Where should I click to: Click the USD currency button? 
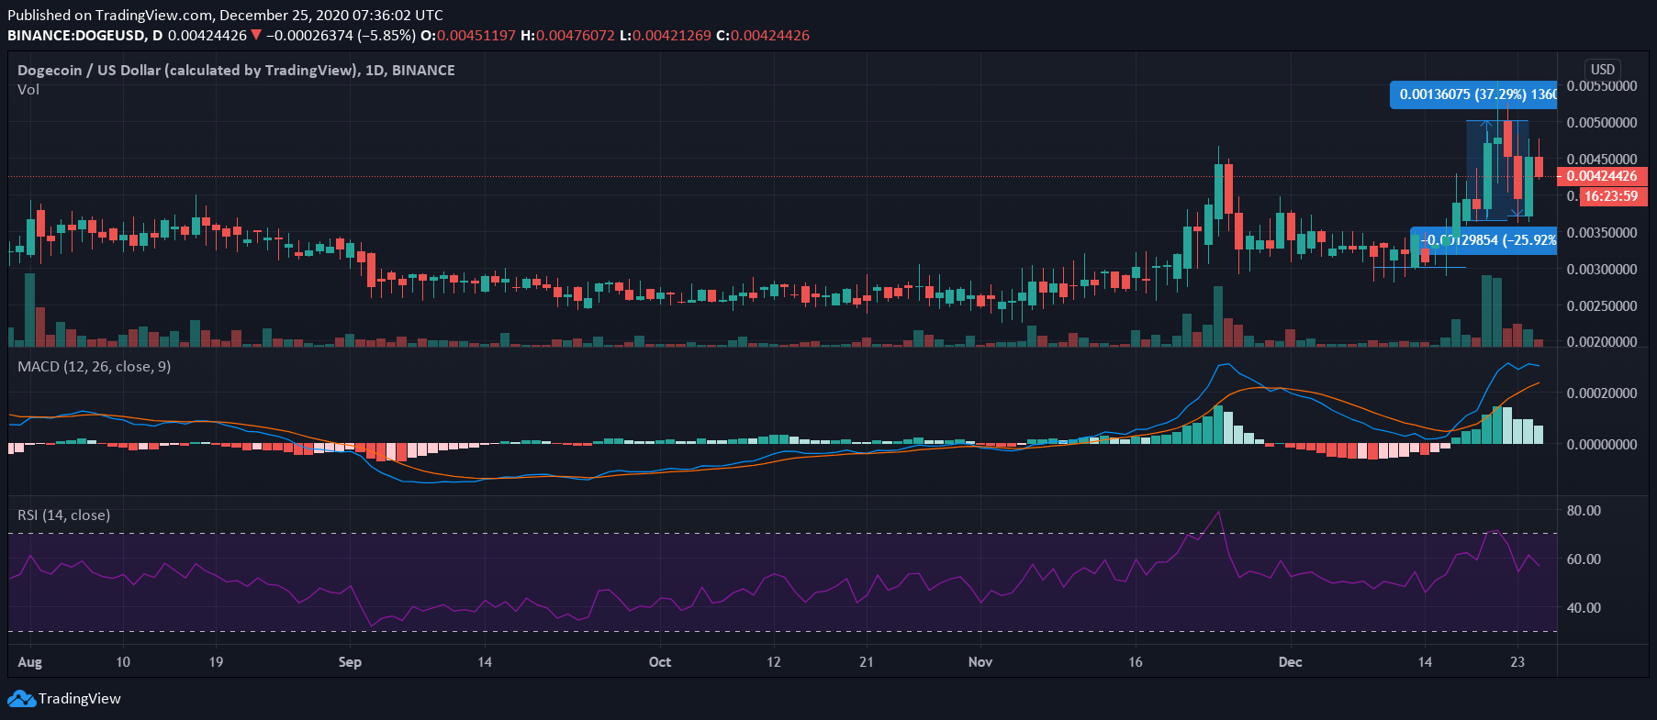pos(1603,69)
